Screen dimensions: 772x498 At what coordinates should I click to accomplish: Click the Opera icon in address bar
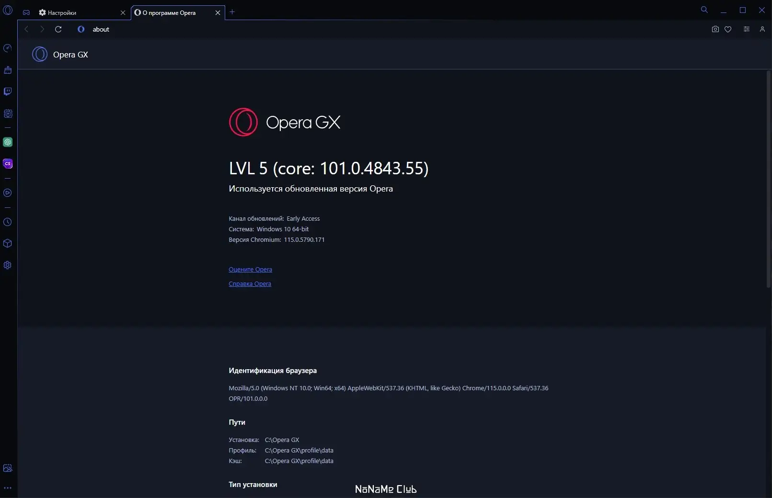tap(81, 29)
